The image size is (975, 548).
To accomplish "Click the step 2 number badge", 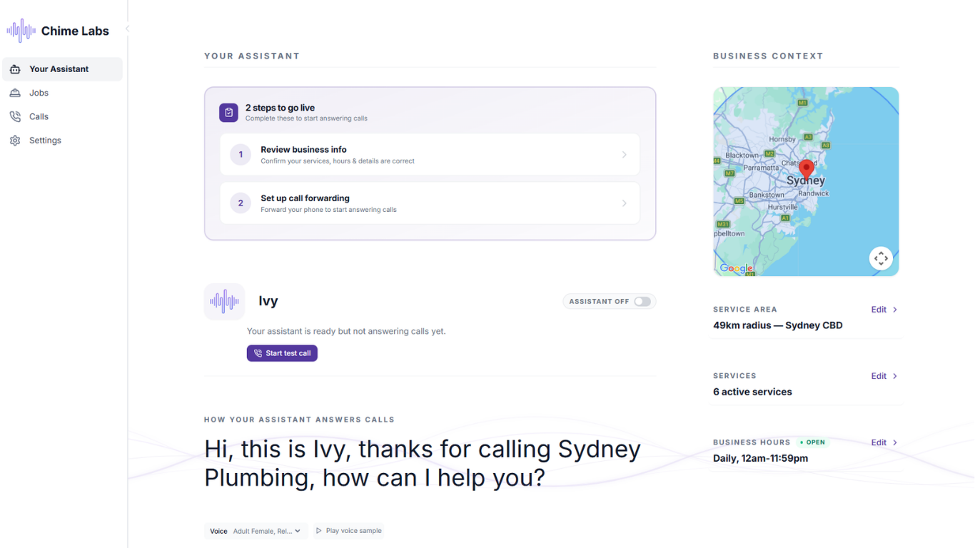I will (x=241, y=203).
